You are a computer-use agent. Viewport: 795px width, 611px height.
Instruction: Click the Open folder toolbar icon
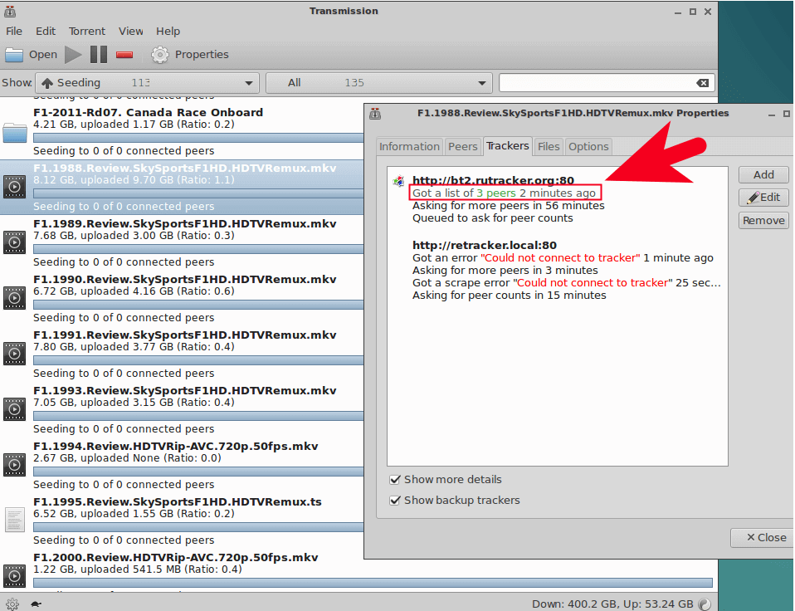[x=14, y=55]
